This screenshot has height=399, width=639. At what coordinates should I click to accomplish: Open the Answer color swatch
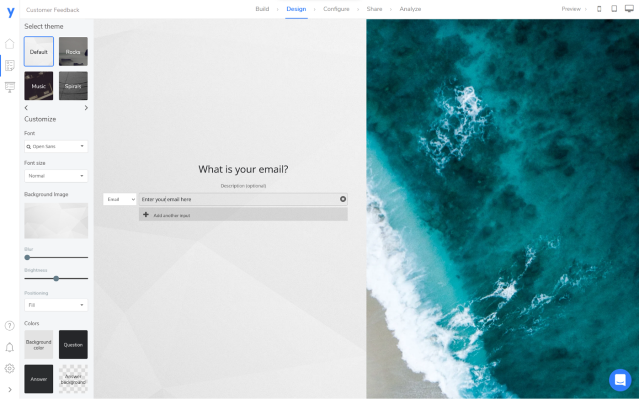click(39, 379)
